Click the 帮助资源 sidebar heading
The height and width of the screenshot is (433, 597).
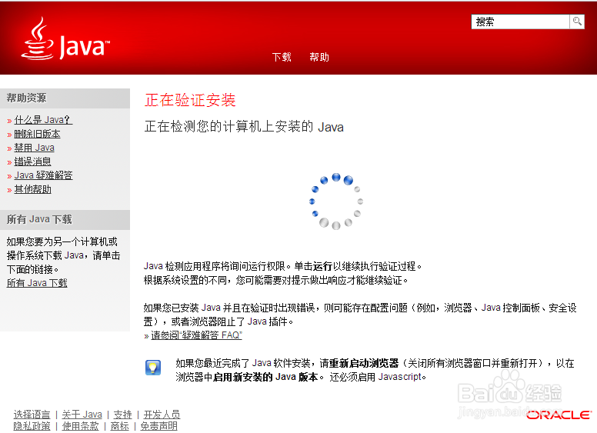pos(26,98)
